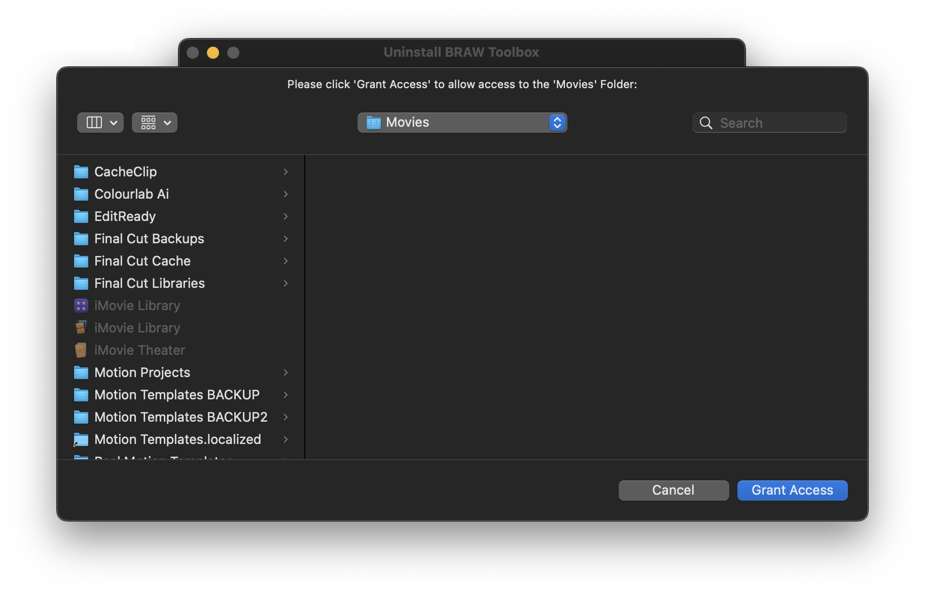Open the item grouping options dropdown
This screenshot has width=925, height=596.
coord(155,123)
